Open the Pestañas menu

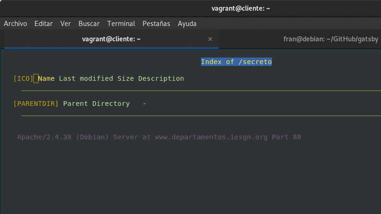pos(156,24)
